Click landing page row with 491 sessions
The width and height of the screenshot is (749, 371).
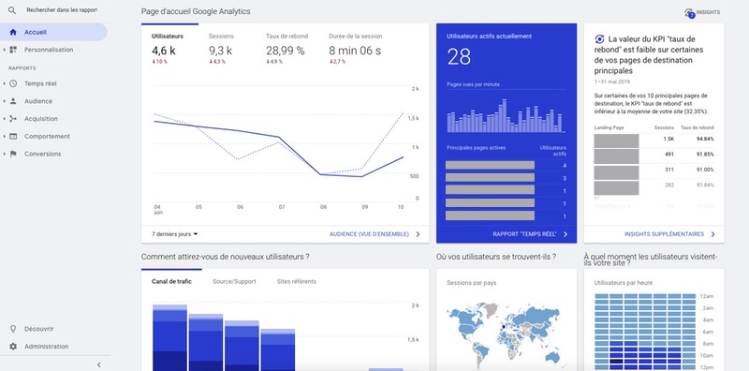click(654, 155)
